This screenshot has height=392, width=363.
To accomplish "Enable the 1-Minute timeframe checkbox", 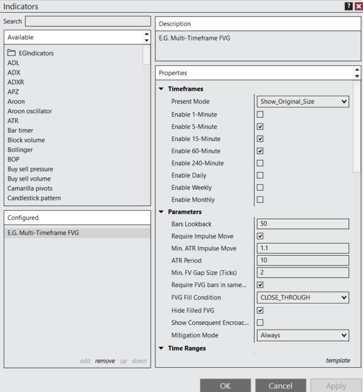I will click(x=260, y=115).
